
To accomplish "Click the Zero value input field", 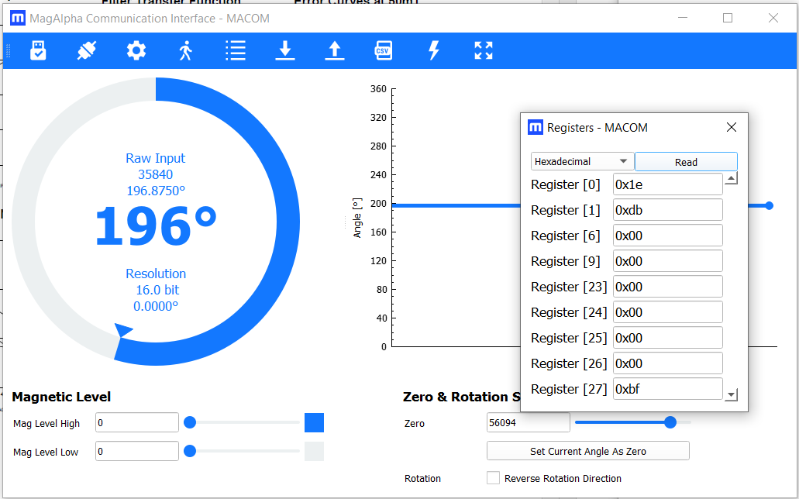I will point(528,423).
